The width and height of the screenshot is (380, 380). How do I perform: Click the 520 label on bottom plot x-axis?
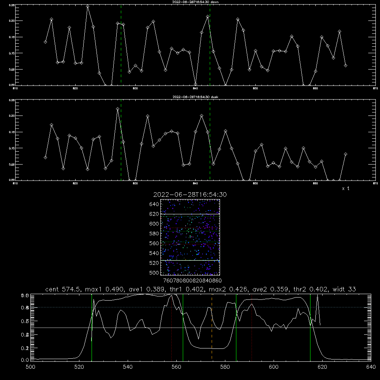point(79,367)
